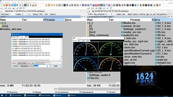Select drive s in left drive bar
The width and height of the screenshot is (173, 97).
pos(16,8)
